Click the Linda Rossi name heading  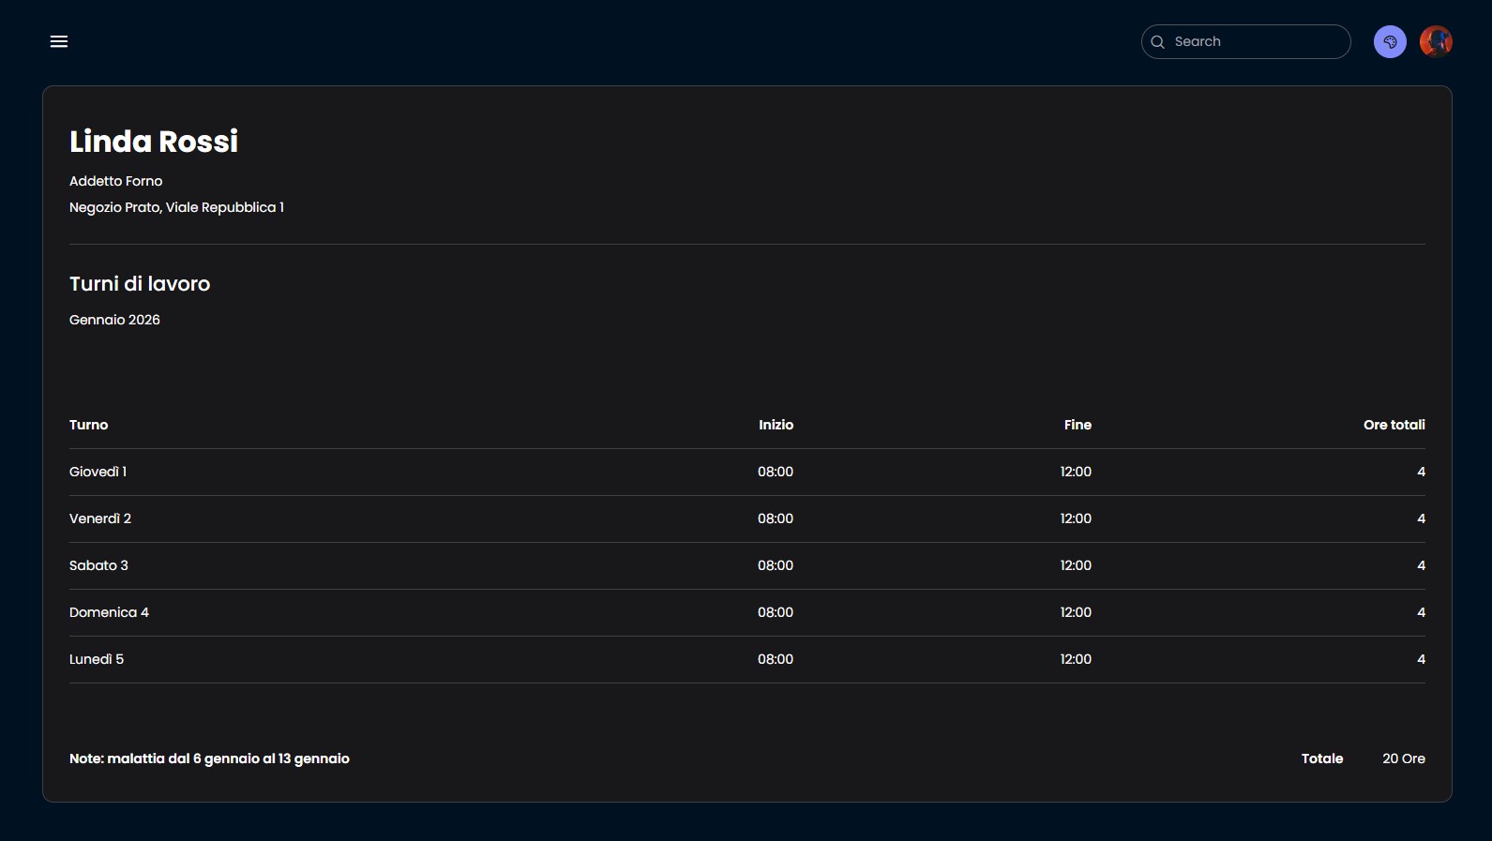tap(154, 142)
